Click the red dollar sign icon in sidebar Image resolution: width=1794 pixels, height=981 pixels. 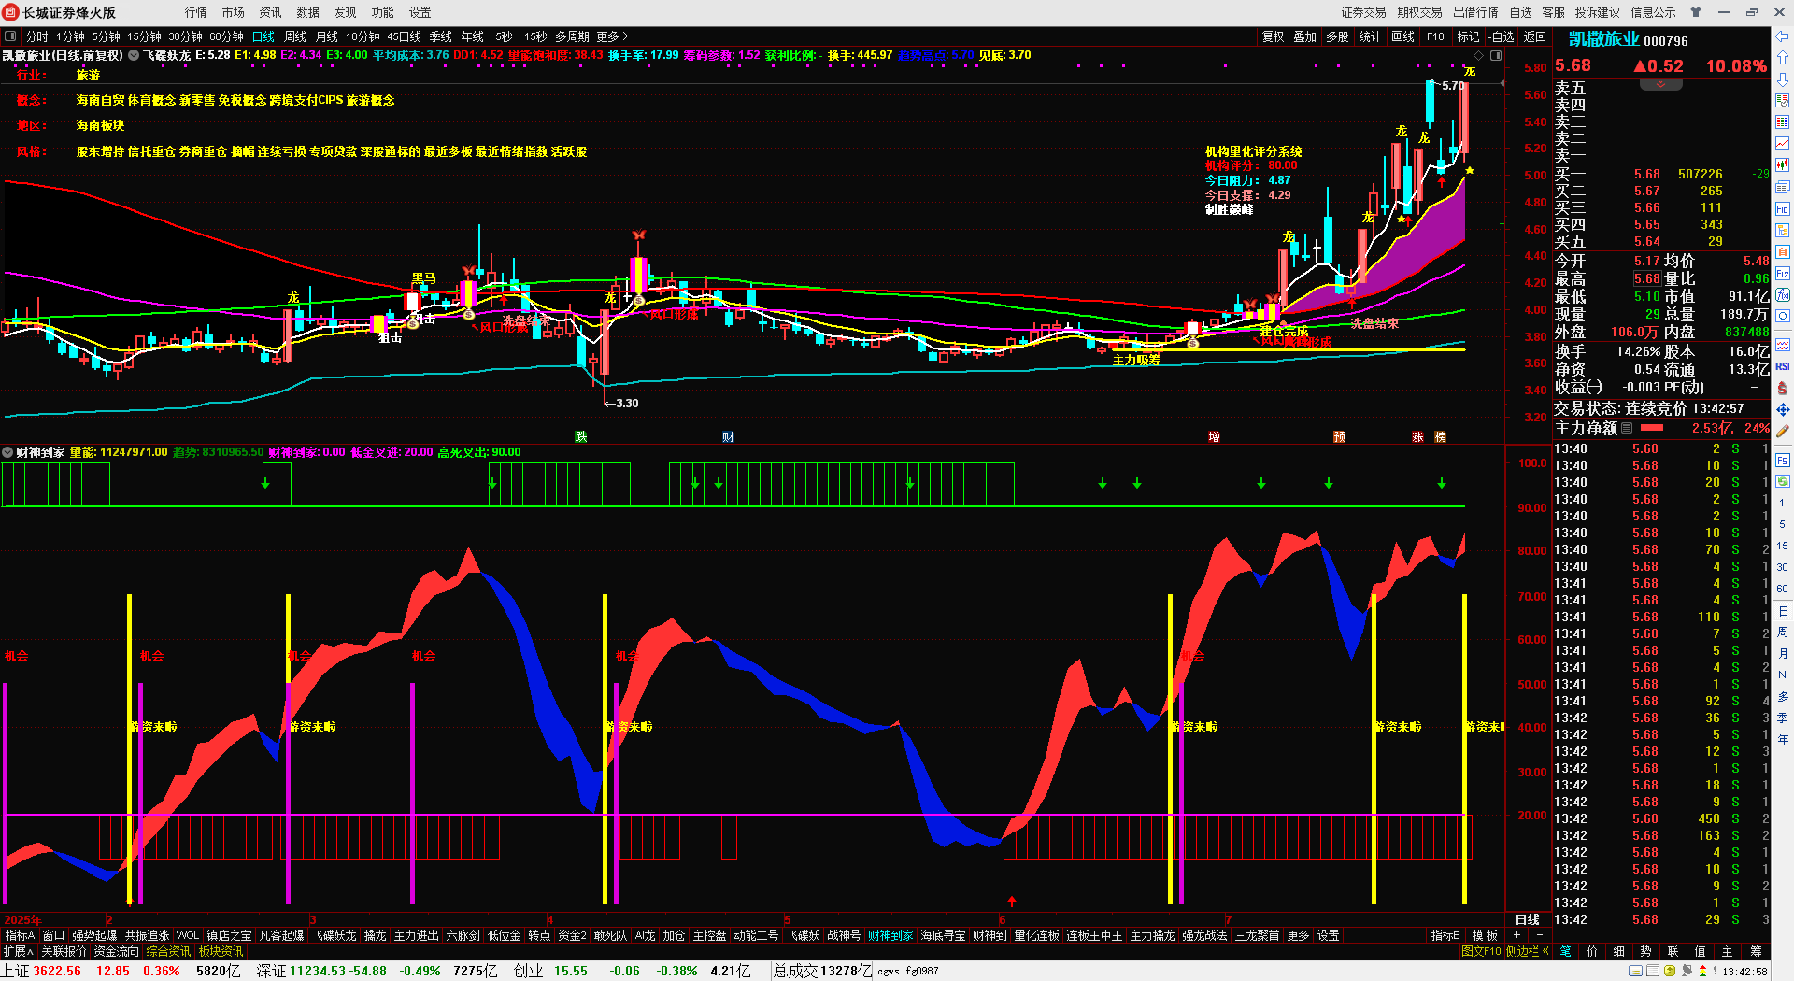[x=1783, y=388]
